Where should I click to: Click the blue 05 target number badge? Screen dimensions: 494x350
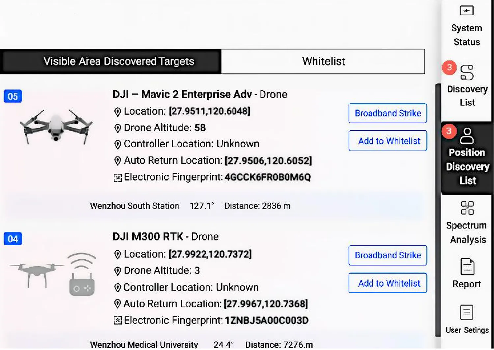pyautogui.click(x=13, y=96)
